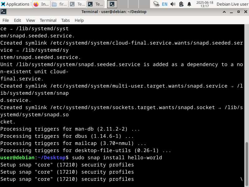Open the volume control tray icon
The width and height of the screenshot is (249, 187).
(x=173, y=4)
